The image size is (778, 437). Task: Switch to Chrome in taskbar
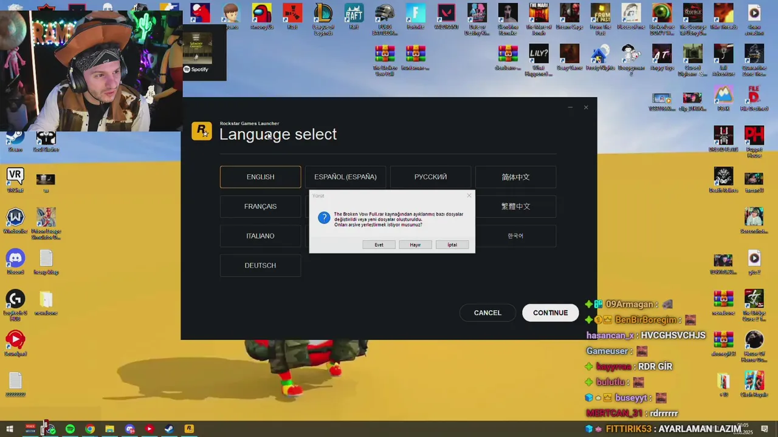90,429
